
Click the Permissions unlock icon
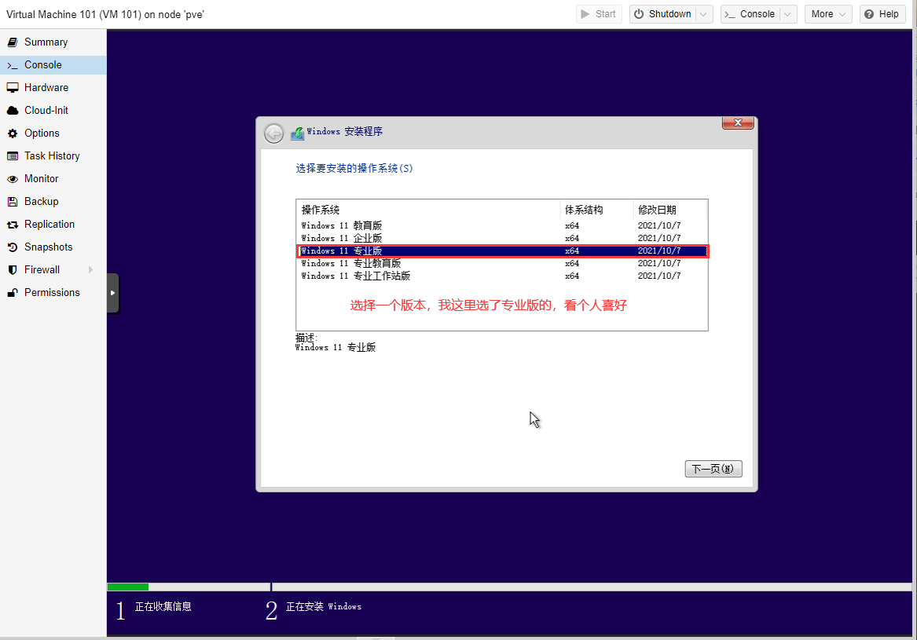pyautogui.click(x=13, y=293)
